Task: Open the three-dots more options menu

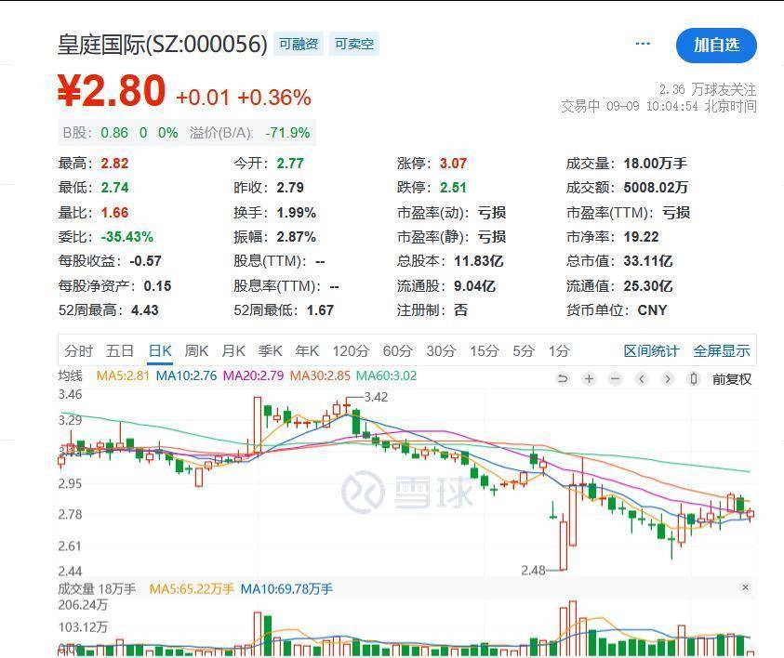Action: (x=643, y=44)
